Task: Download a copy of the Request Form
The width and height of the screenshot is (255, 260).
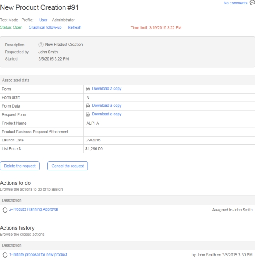Action: 107,114
